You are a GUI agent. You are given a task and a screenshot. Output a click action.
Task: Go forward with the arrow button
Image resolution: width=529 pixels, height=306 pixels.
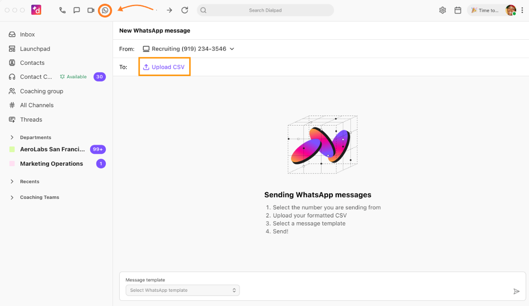point(170,10)
